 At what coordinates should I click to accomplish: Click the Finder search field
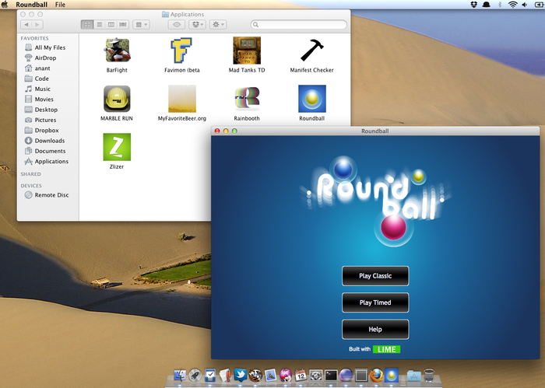click(298, 25)
